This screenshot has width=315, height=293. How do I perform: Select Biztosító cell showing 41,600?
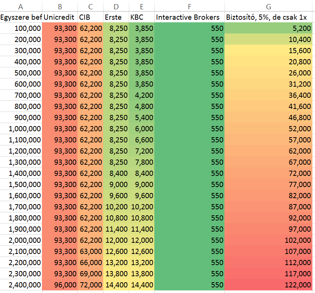click(x=268, y=106)
